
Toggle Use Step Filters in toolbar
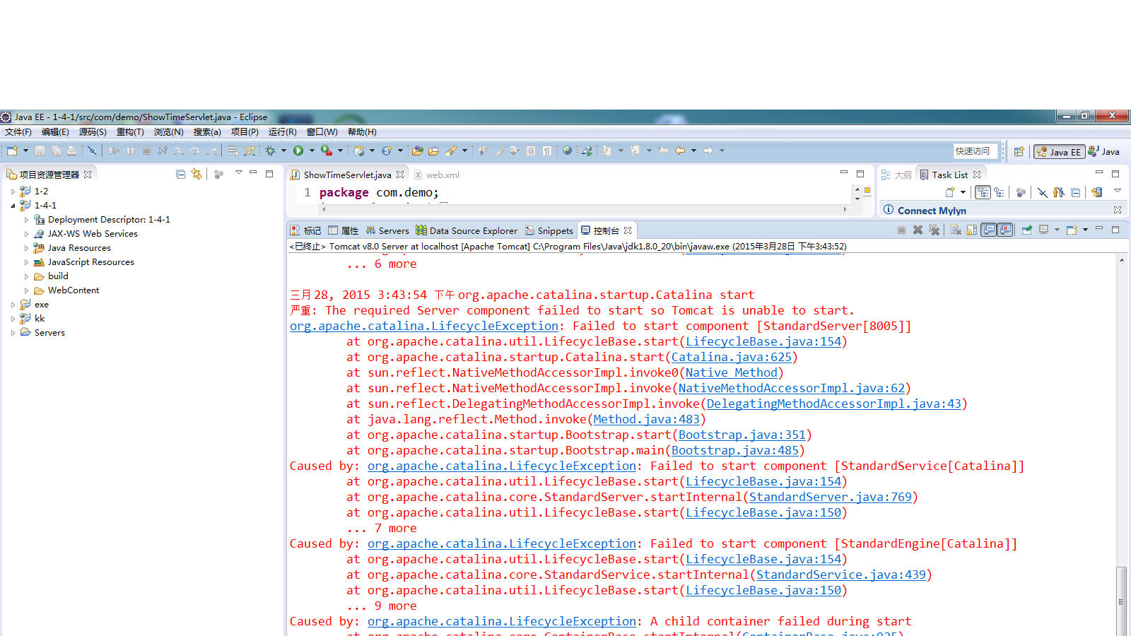[x=249, y=151]
